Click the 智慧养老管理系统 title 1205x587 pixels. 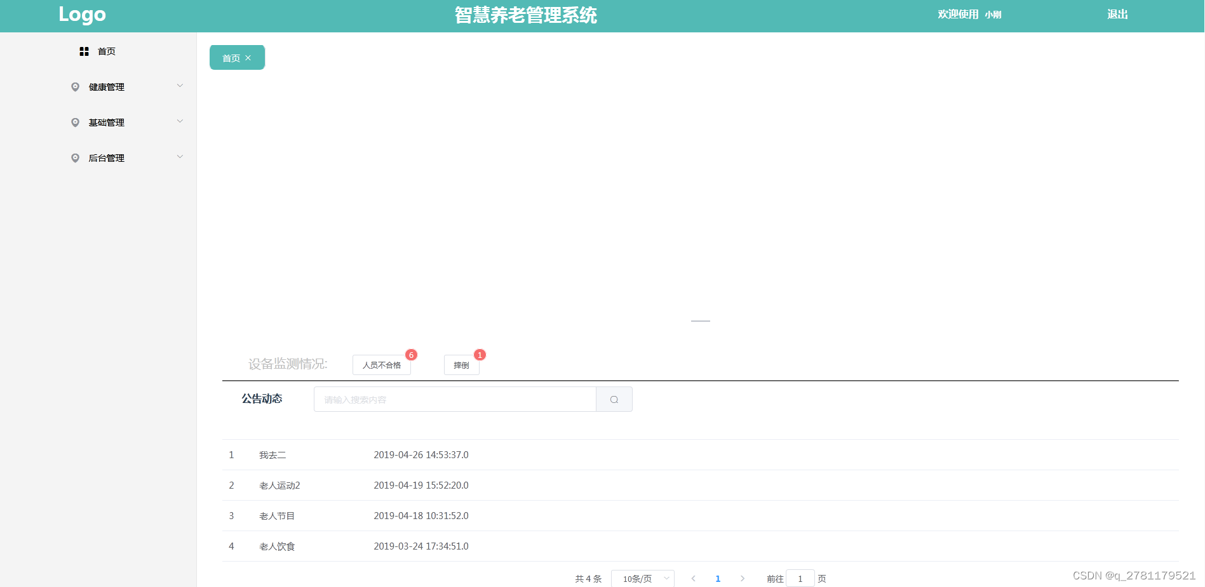[525, 15]
